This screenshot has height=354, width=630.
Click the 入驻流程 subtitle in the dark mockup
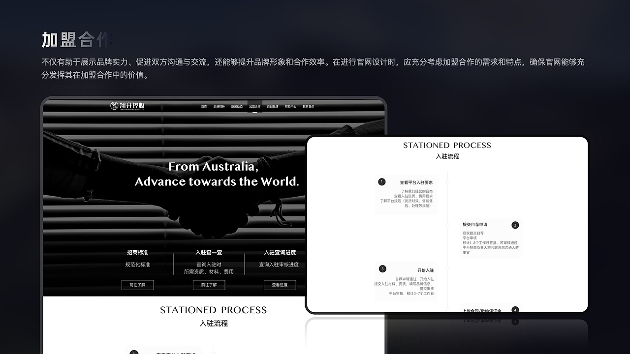click(214, 324)
